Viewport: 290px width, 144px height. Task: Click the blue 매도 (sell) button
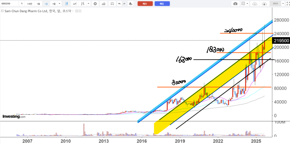click(x=162, y=4)
